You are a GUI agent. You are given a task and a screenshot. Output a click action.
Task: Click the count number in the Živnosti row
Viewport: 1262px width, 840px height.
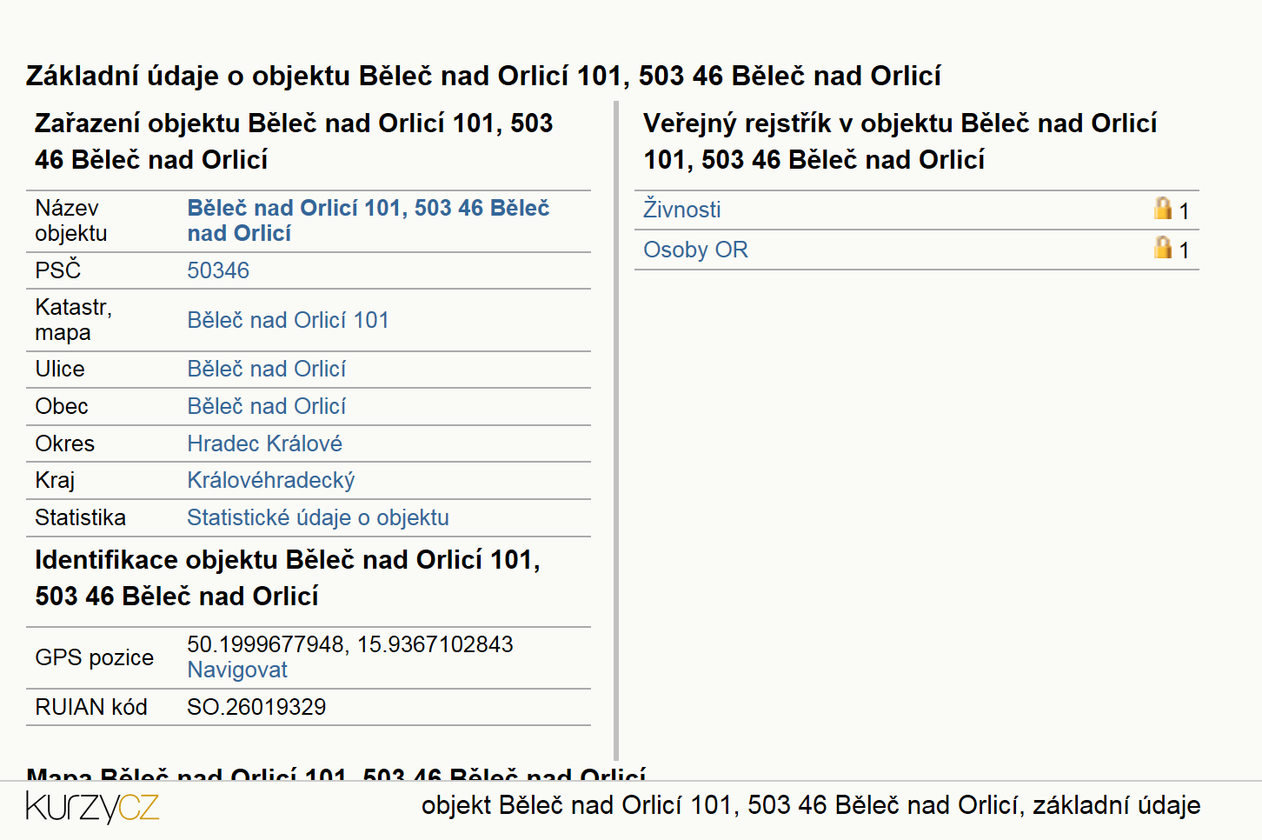[1184, 210]
